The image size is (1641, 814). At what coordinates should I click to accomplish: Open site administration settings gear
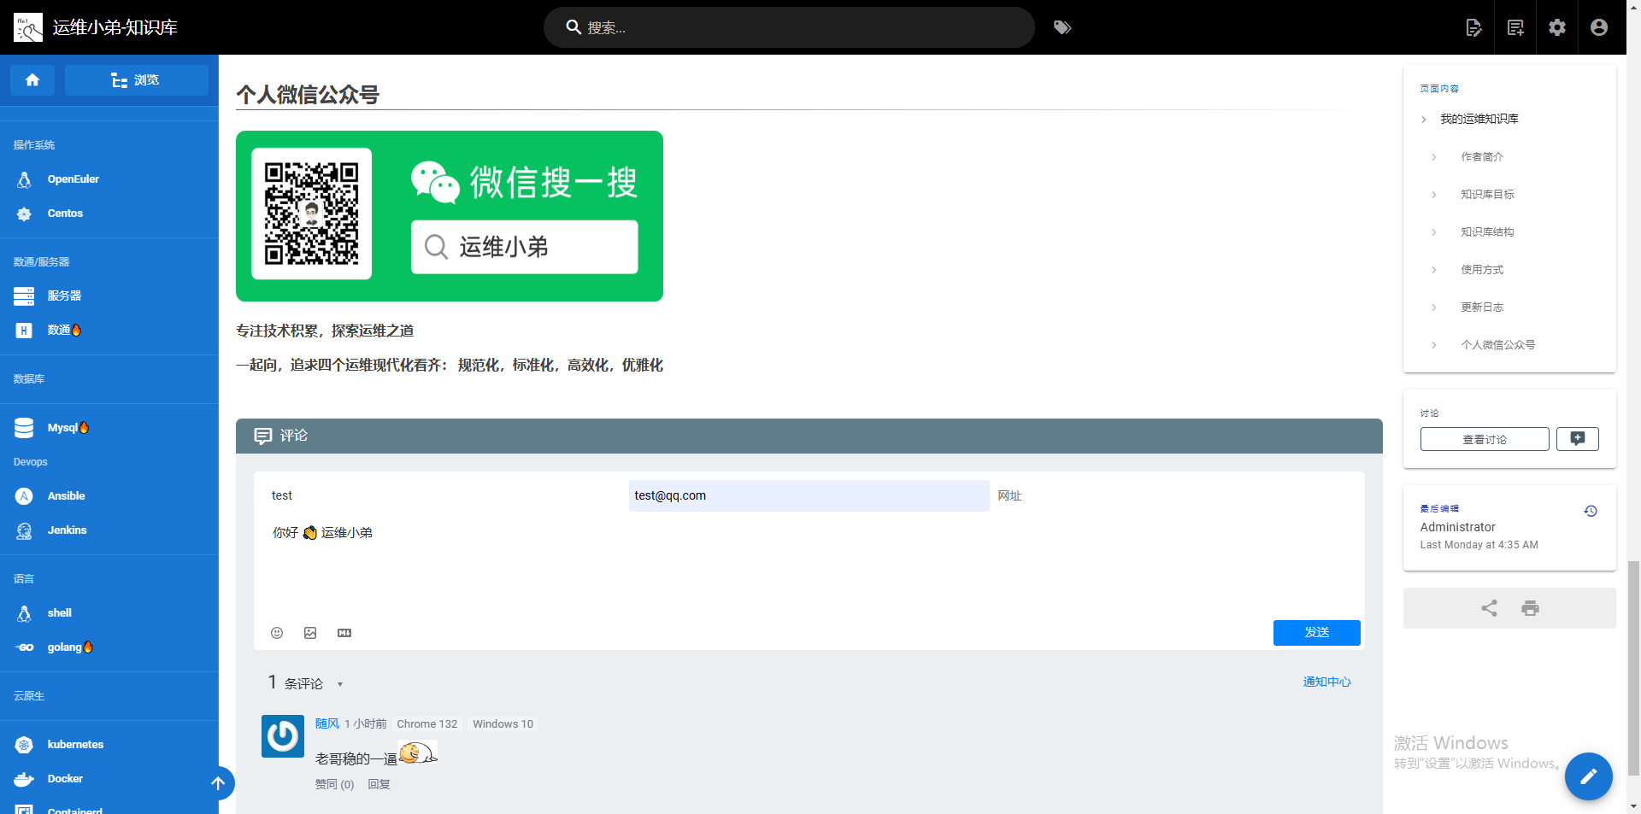[x=1556, y=26]
